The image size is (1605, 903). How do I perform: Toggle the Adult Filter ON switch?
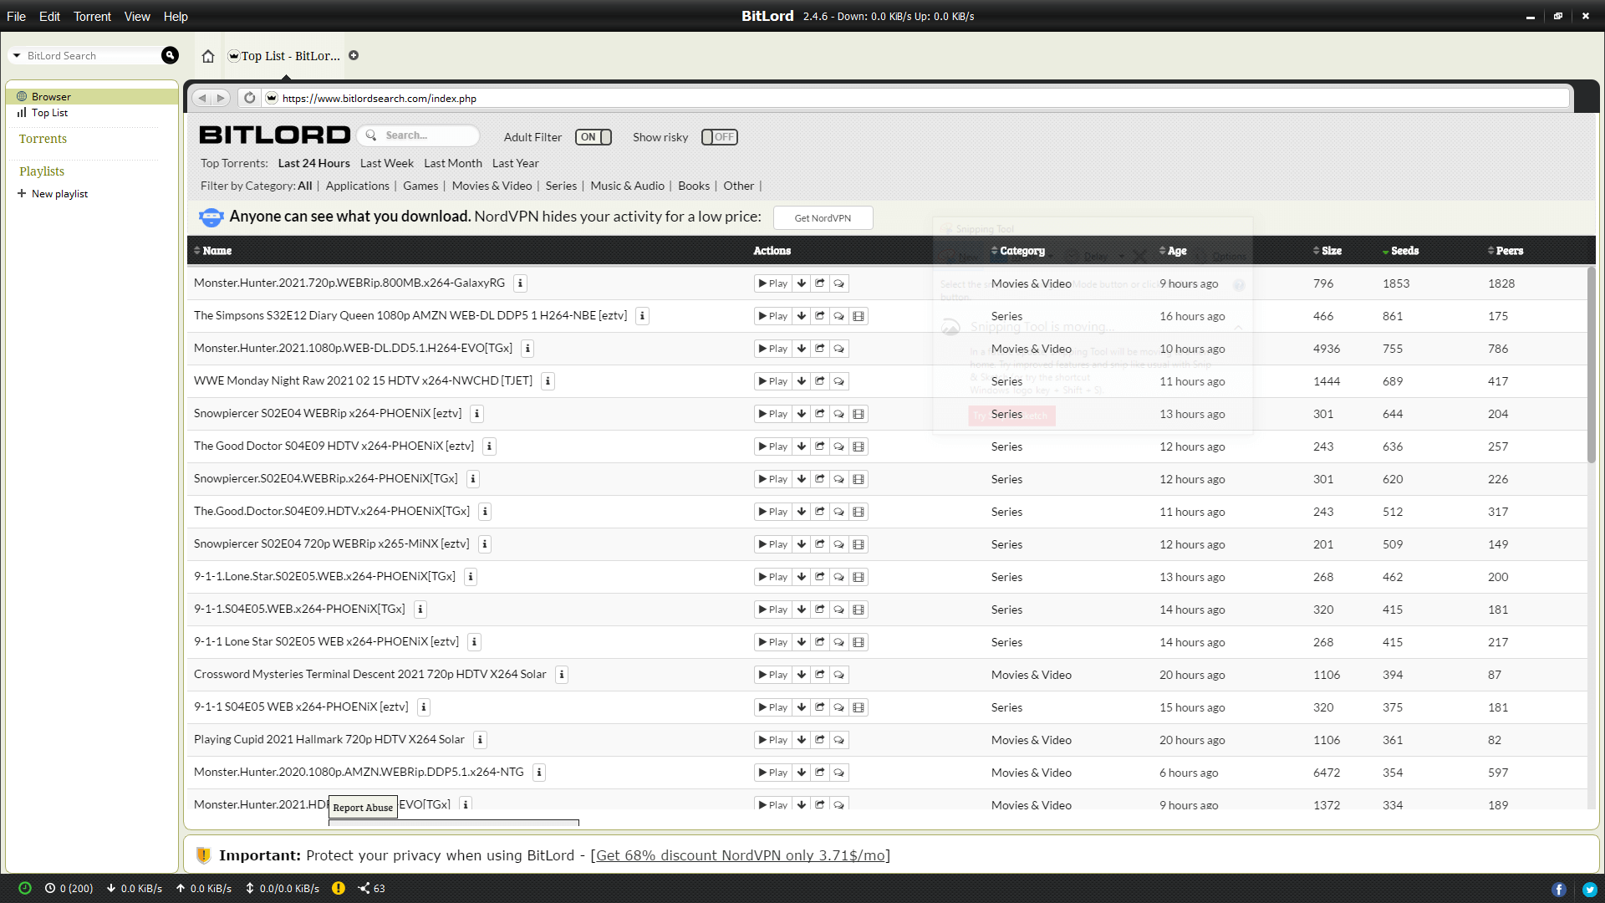[x=592, y=137]
